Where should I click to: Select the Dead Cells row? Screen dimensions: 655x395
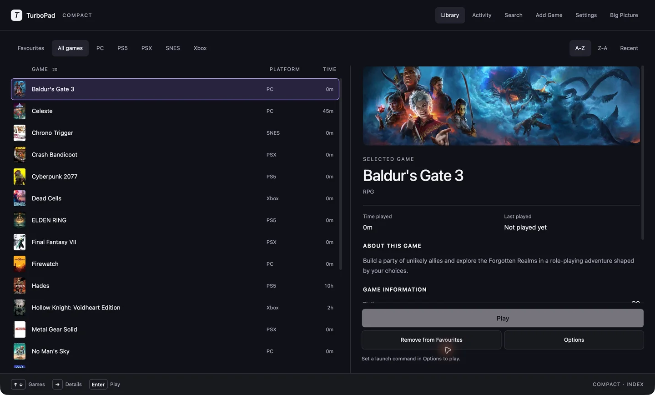click(x=175, y=198)
